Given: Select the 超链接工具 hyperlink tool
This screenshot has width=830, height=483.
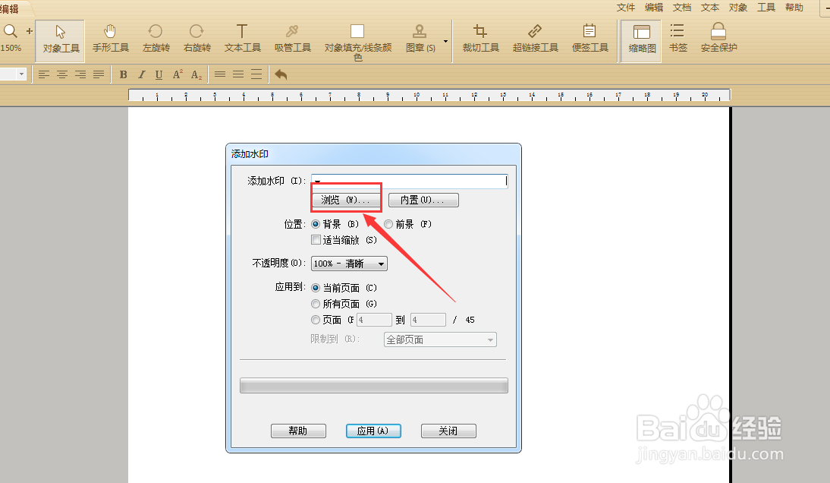Looking at the screenshot, I should pos(535,39).
